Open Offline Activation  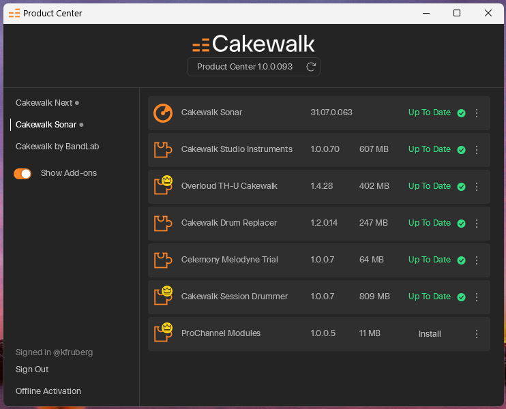pyautogui.click(x=48, y=391)
